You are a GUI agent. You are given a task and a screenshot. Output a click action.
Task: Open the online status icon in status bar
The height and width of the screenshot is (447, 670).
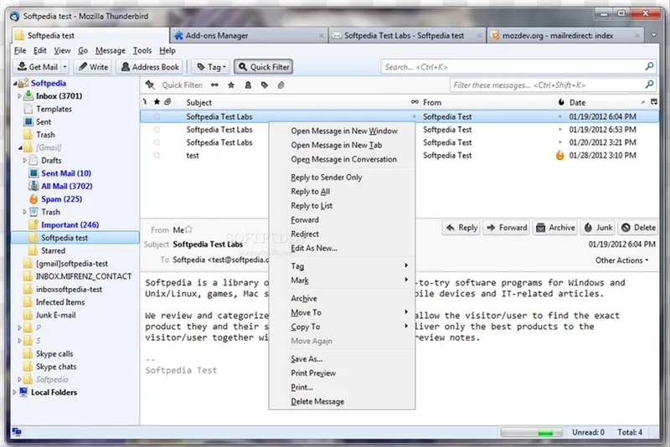coord(17,432)
